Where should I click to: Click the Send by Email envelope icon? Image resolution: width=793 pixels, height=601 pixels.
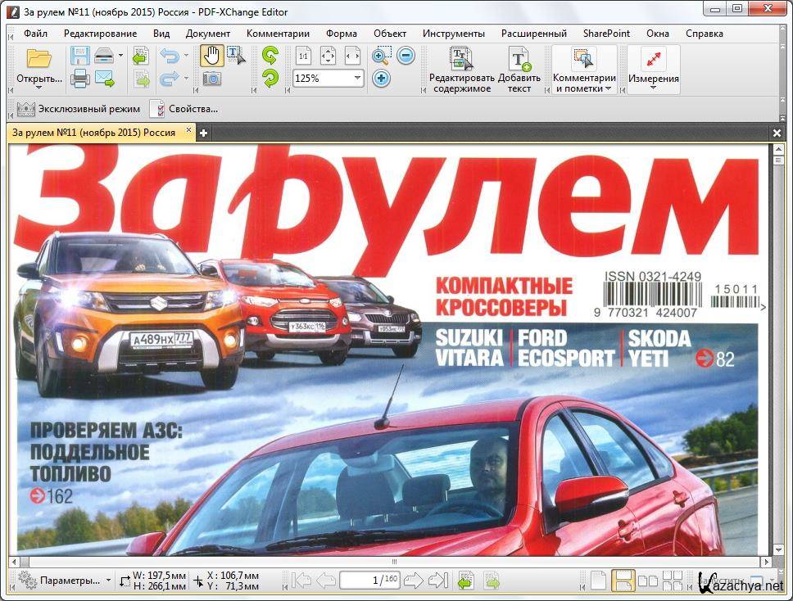[x=104, y=79]
